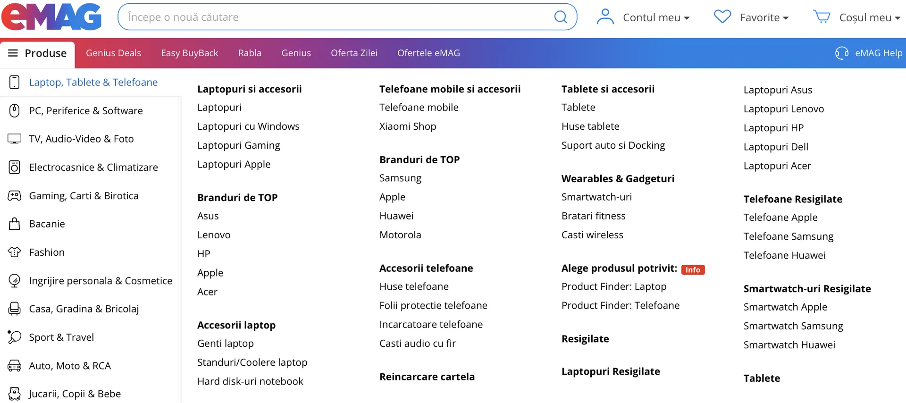Image resolution: width=906 pixels, height=403 pixels.
Task: Open Ofertele eMAG in the navigation bar
Action: 428,53
